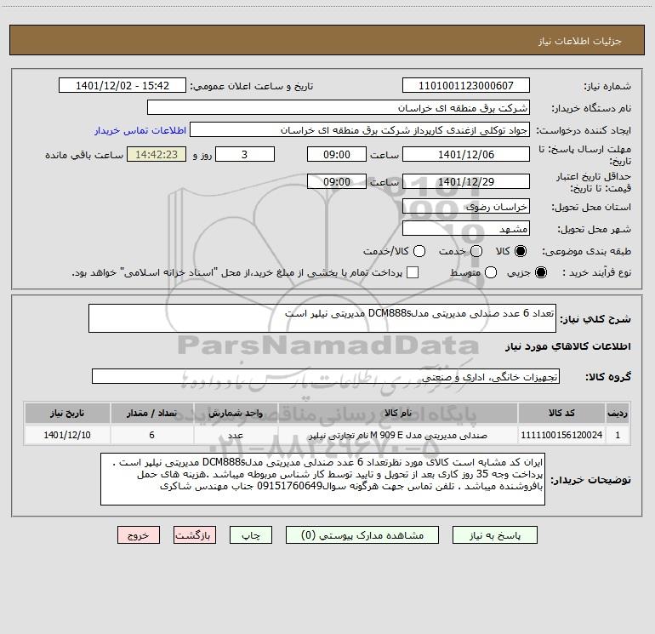Image resolution: width=655 pixels, height=634 pixels.
Task: Click the خروج exit button
Action: [x=139, y=535]
